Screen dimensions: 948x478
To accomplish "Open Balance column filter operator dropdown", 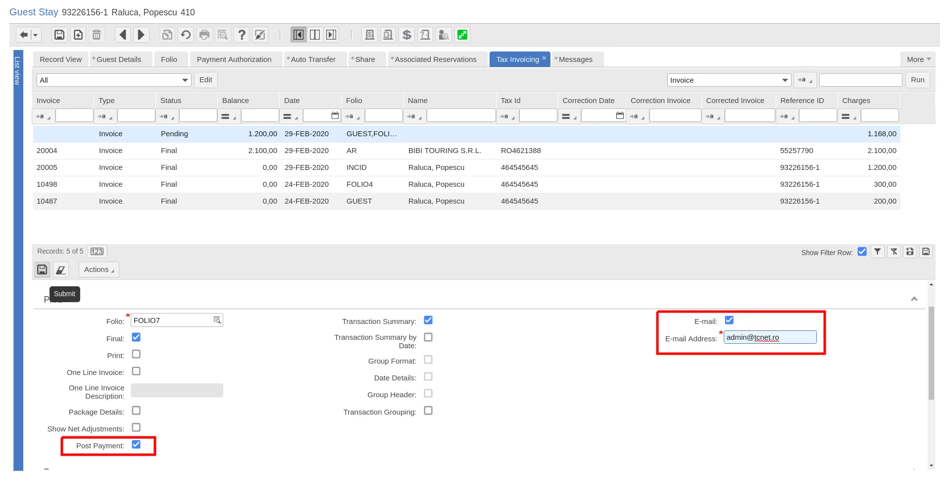I will (228, 116).
